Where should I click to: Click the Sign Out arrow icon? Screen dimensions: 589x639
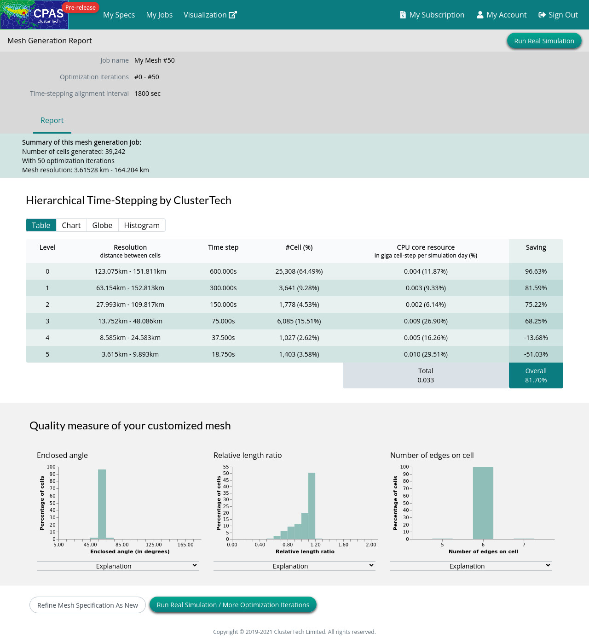542,15
